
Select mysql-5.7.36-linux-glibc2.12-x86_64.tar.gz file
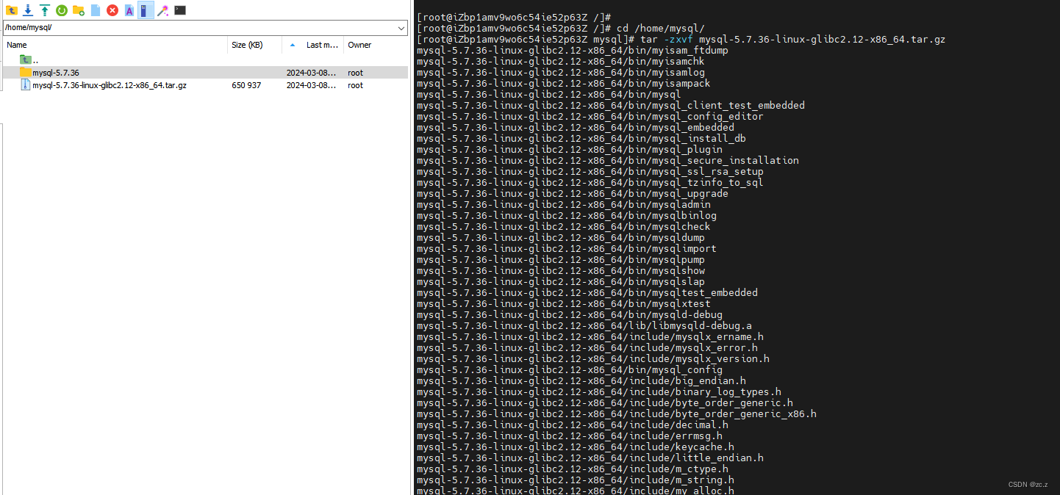205,85
